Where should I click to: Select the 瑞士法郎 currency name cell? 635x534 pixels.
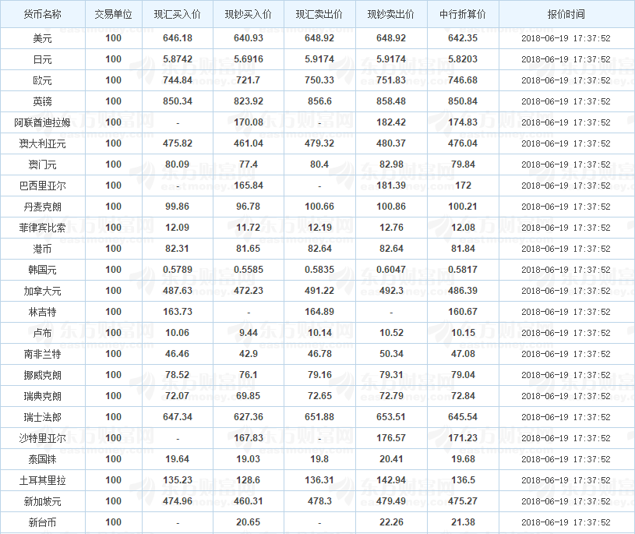tap(43, 418)
